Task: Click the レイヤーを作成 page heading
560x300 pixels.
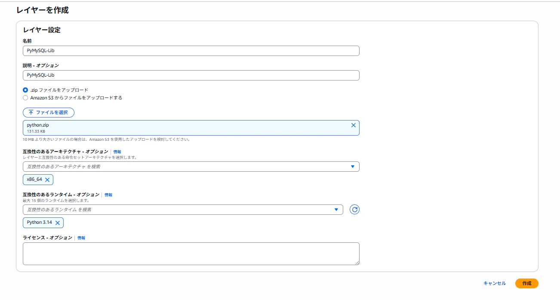Action: (43, 10)
